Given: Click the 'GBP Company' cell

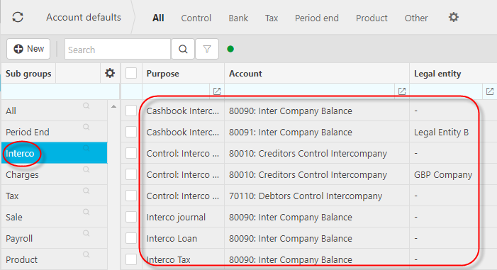Looking at the screenshot, I should (x=443, y=174).
